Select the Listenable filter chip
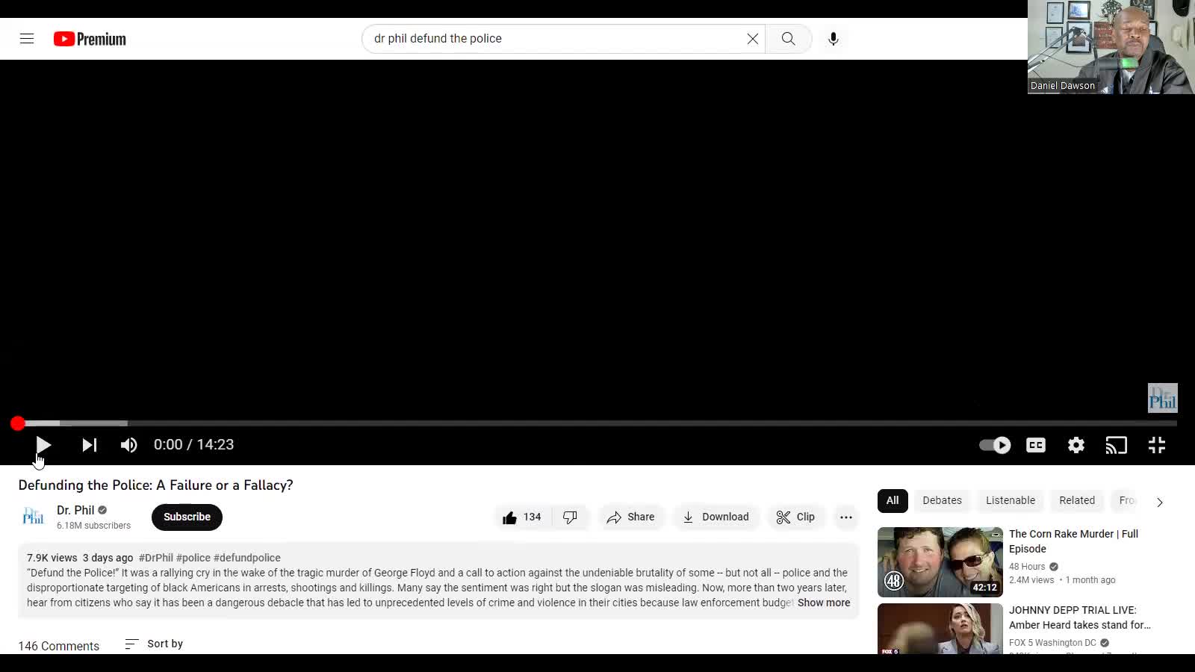 [1011, 500]
